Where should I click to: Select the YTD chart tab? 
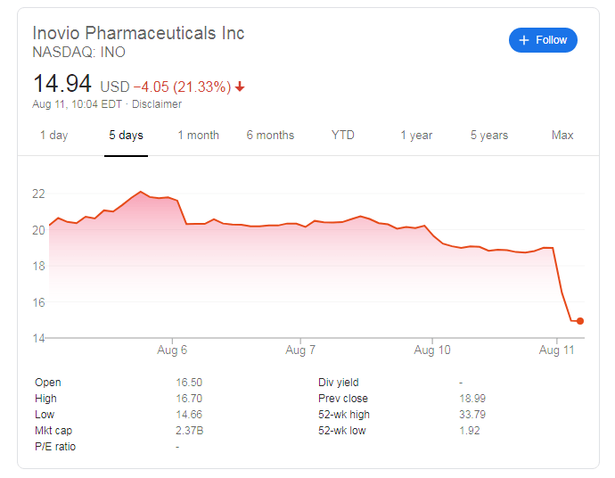(343, 135)
